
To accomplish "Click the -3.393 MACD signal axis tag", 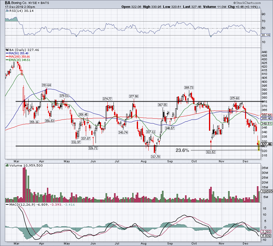I will (266, 232).
